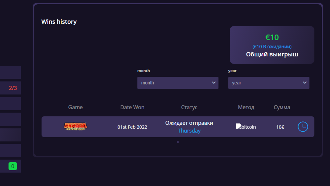
Task: Select the sidebar item showing 2/3
Action: 11,88
